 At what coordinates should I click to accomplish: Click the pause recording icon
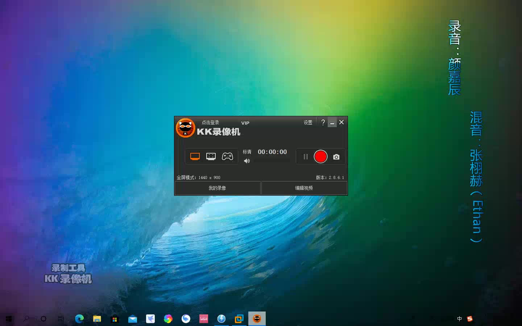(306, 156)
